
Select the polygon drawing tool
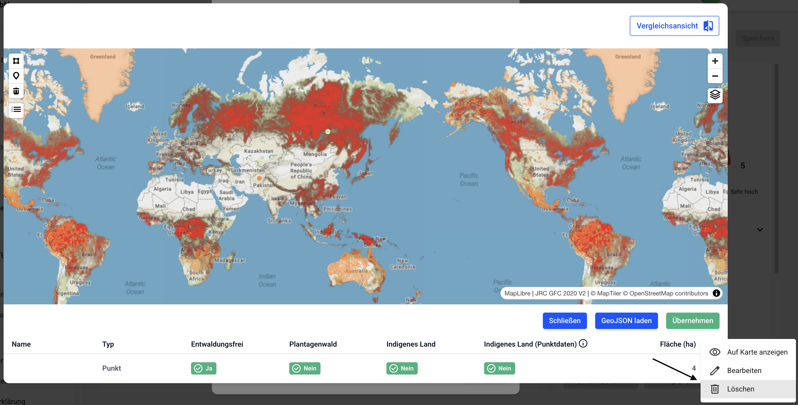[x=16, y=61]
